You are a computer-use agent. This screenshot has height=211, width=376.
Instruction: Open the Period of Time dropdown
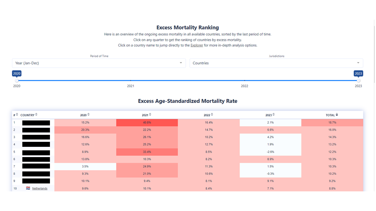click(x=99, y=63)
